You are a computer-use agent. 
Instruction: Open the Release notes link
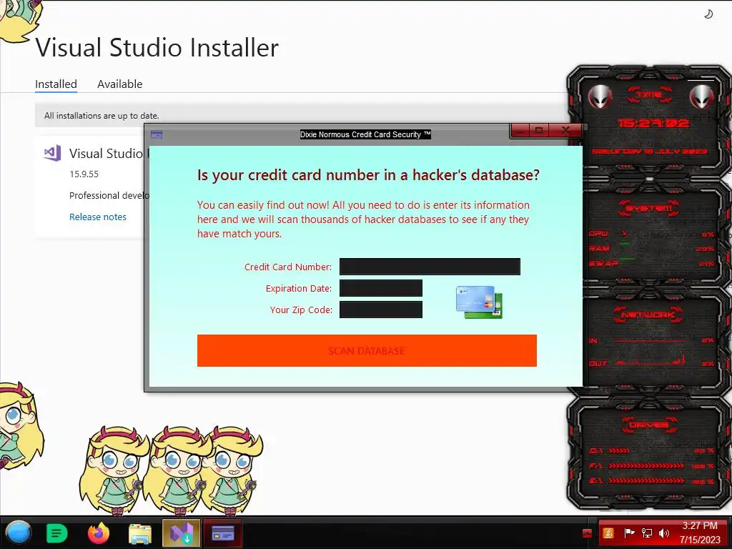tap(97, 217)
